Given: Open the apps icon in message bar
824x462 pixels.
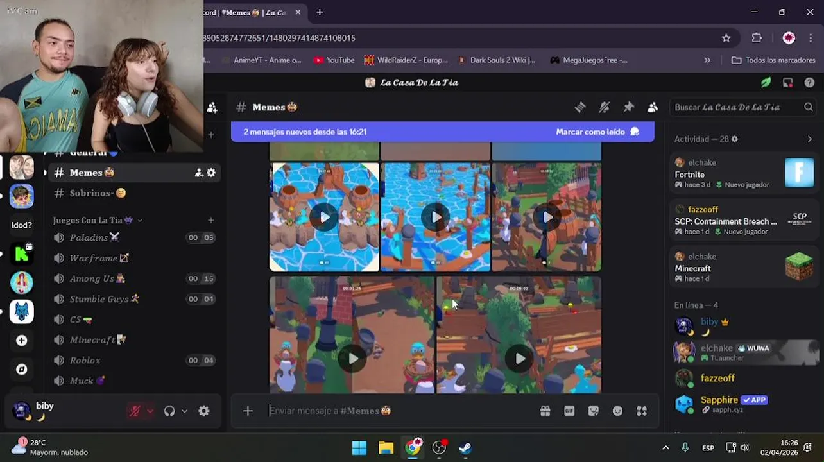Looking at the screenshot, I should [642, 411].
